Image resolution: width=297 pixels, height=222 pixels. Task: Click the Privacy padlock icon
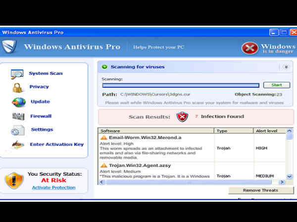pos(17,88)
